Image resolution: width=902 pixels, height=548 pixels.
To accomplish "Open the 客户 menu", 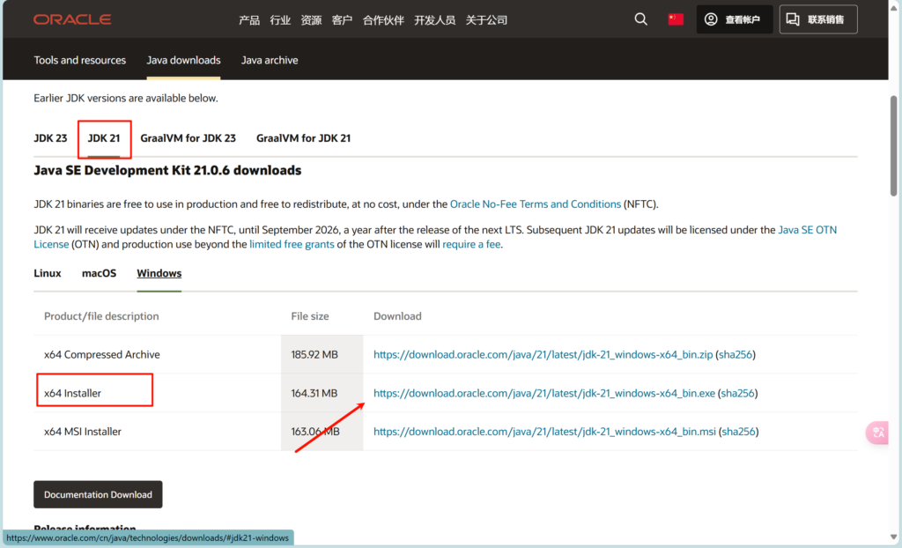I will [x=343, y=20].
